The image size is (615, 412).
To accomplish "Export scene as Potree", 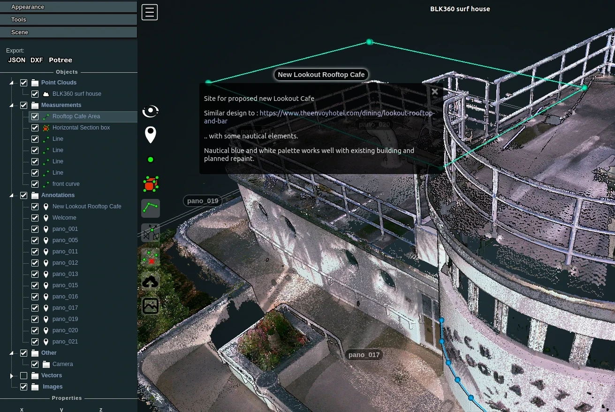I will pos(61,60).
